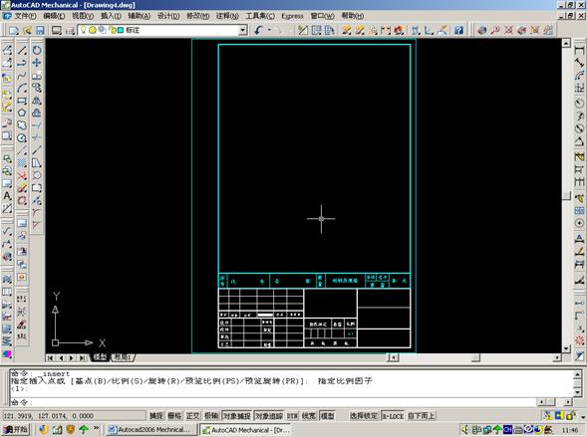Toggle DYN dynamic input in the status bar

pos(292,416)
